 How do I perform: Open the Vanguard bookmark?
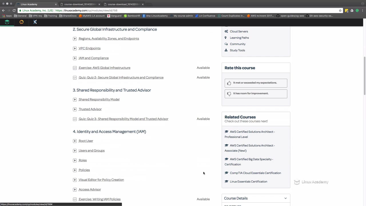click(114, 16)
